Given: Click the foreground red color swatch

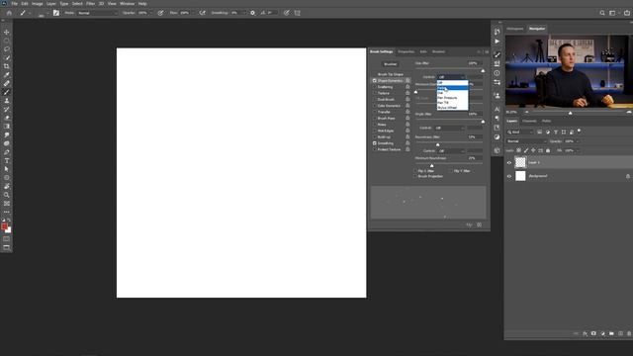Looking at the screenshot, I should tap(4, 226).
